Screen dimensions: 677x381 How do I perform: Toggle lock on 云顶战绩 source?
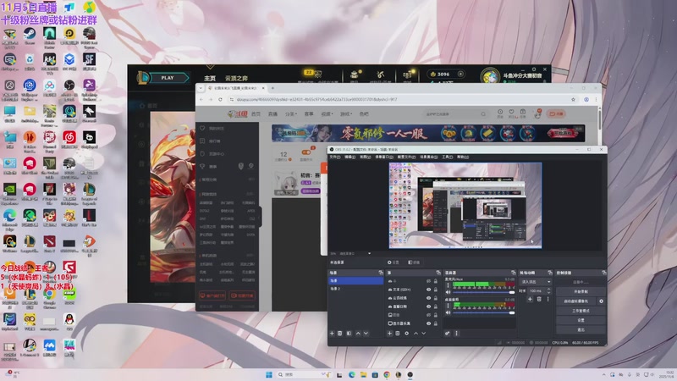(435, 298)
